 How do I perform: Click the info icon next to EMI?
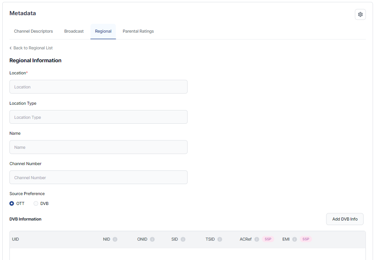coord(295,240)
